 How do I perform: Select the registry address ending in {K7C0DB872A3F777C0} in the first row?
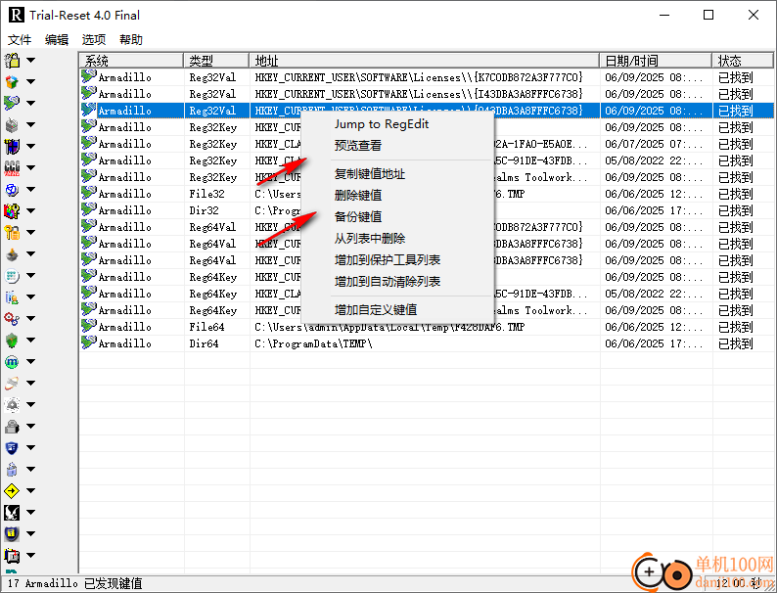pos(419,77)
